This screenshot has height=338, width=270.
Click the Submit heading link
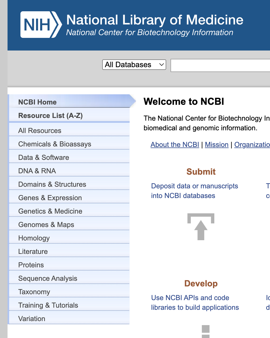click(x=201, y=172)
